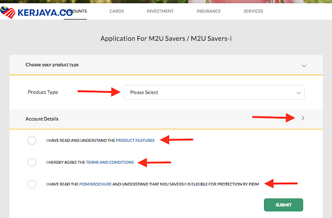Click the Choose your product type heading
332x218 pixels.
[x=52, y=65]
